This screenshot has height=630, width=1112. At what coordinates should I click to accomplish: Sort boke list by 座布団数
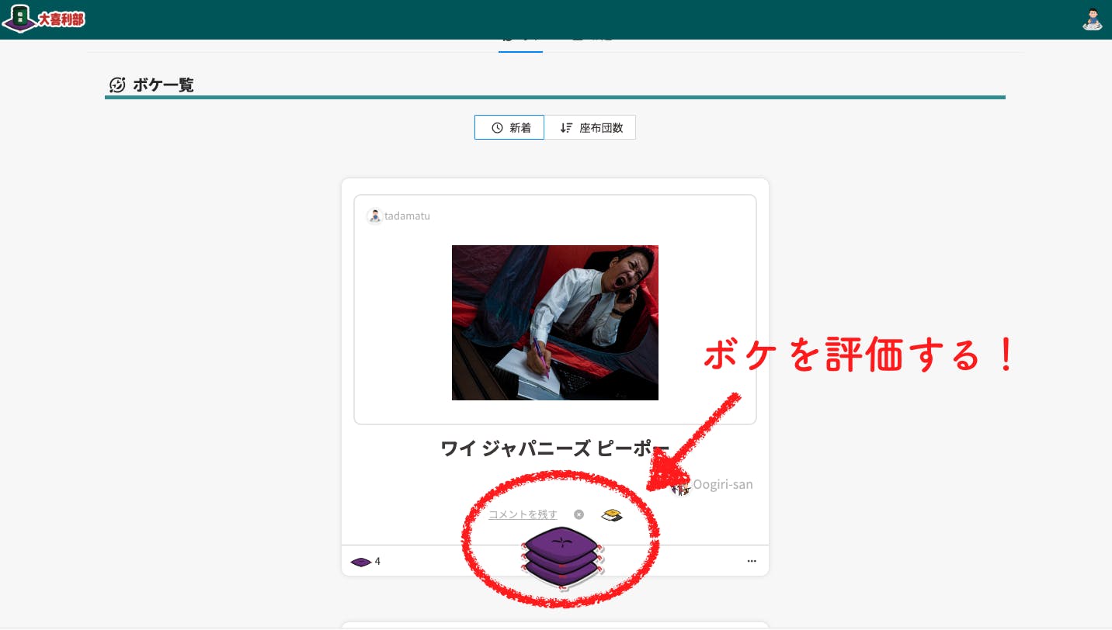pyautogui.click(x=590, y=128)
